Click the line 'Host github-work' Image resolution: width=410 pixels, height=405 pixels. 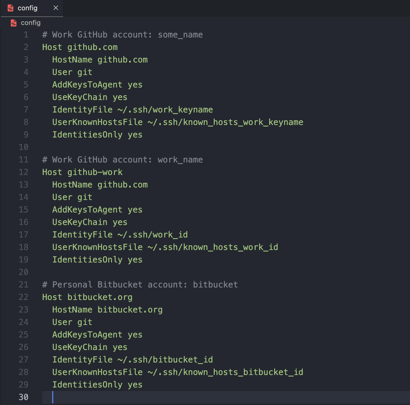click(82, 172)
